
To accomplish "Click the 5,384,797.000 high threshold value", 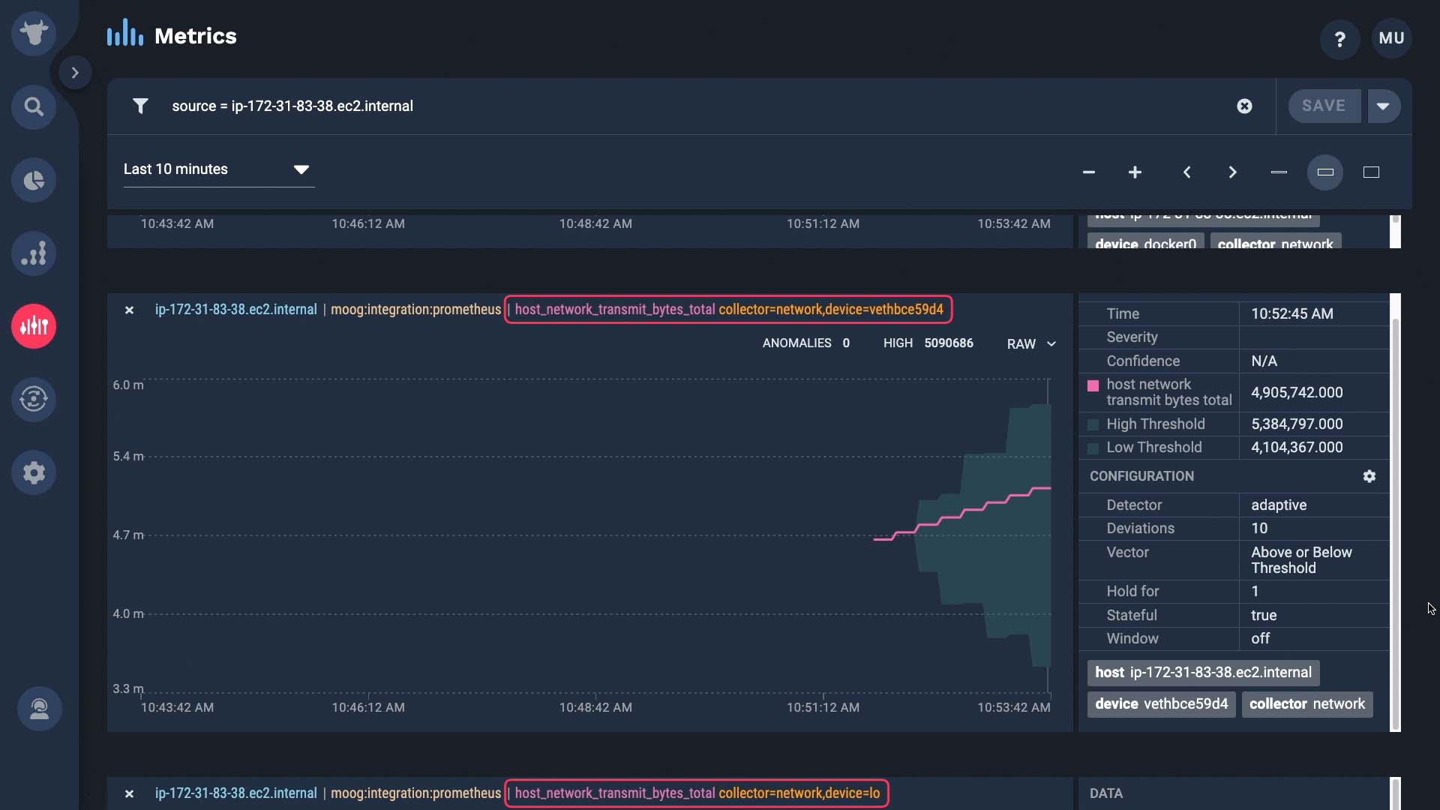I will click(x=1297, y=424).
